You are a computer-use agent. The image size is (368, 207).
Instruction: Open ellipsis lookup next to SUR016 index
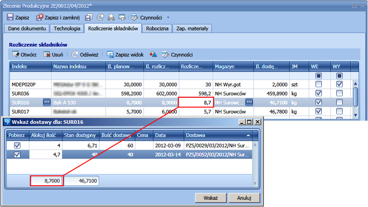coord(47,102)
